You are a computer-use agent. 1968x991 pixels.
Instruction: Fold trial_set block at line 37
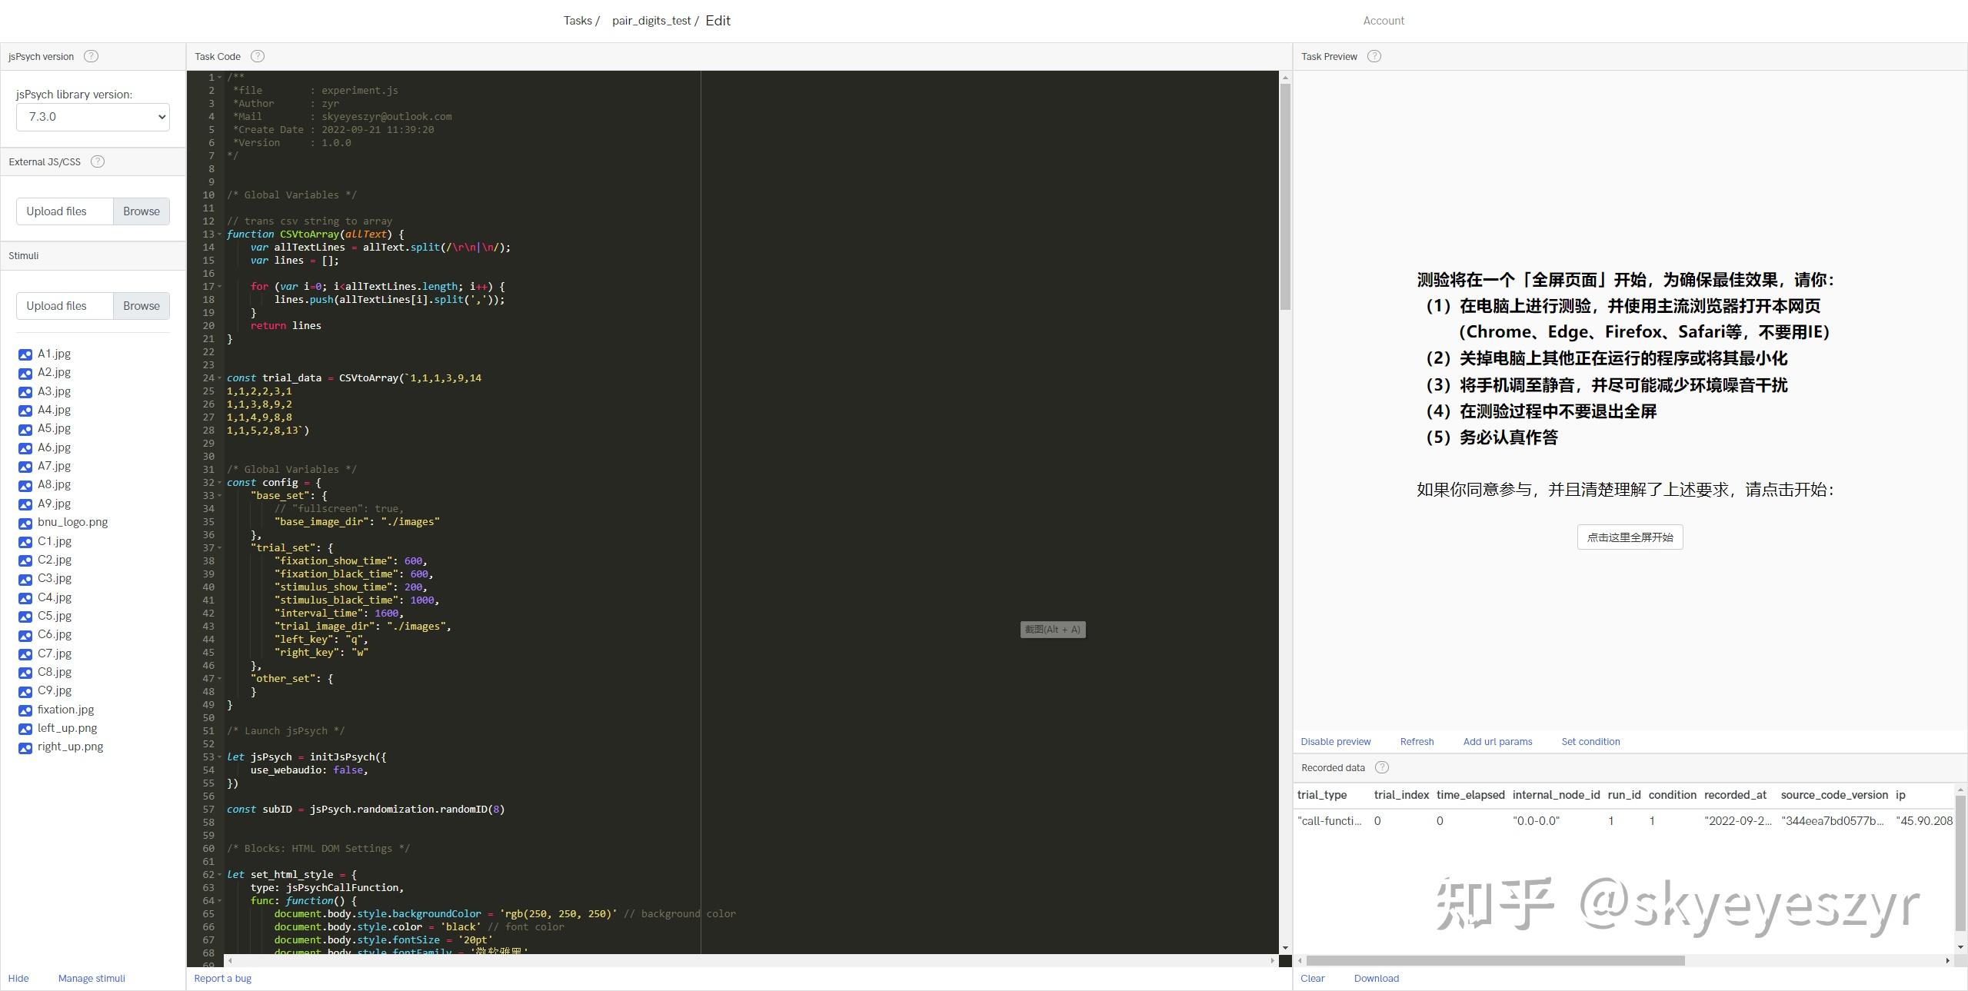(x=220, y=548)
